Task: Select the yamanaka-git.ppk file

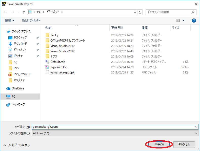Action: pyautogui.click(x=62, y=72)
